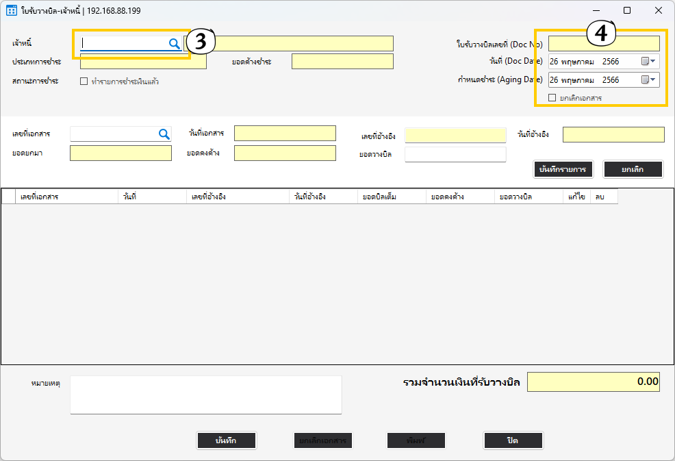Click the พิมพ์ print button
The height and width of the screenshot is (461, 675).
point(416,440)
